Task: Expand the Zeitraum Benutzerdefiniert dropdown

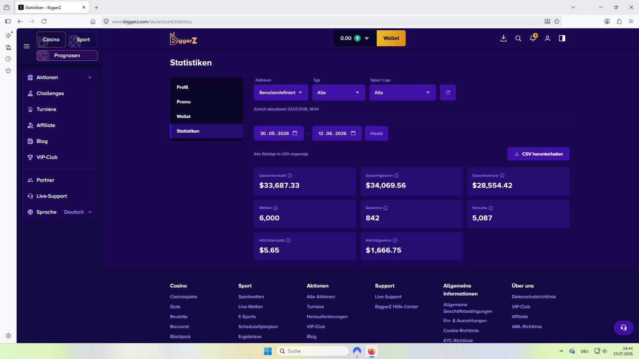Action: point(281,92)
